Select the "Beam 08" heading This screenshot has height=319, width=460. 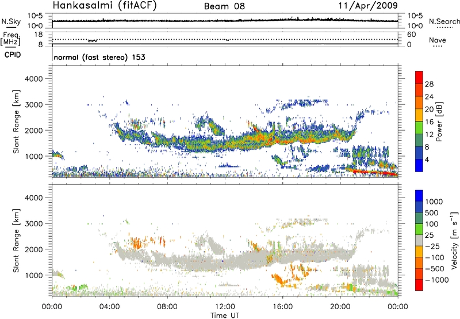point(224,6)
